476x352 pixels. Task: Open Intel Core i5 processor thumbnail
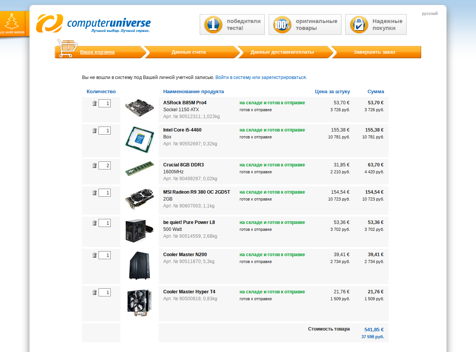click(140, 139)
